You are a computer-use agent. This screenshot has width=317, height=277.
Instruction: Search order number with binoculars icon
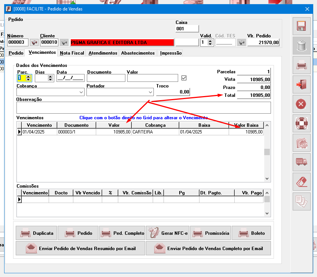click(x=34, y=42)
